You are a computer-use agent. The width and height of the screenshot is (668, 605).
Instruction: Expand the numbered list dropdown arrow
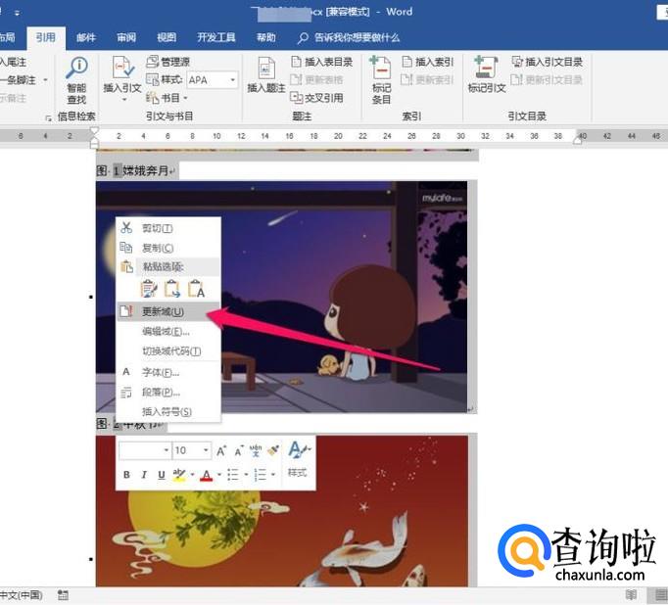coord(273,474)
